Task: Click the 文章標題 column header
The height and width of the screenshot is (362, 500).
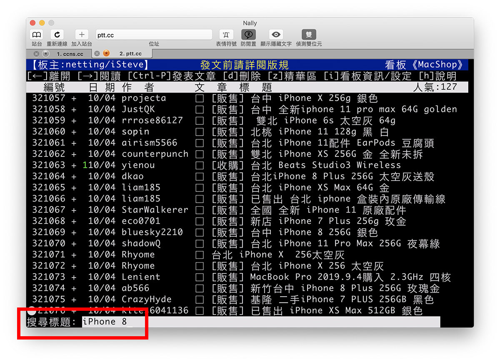Action: pyautogui.click(x=233, y=87)
